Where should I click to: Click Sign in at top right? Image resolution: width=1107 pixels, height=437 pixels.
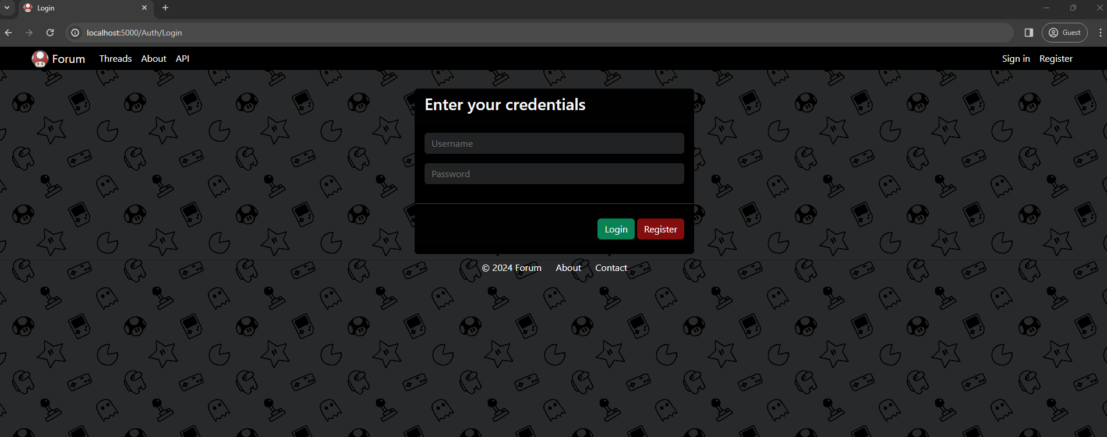pyautogui.click(x=1016, y=59)
